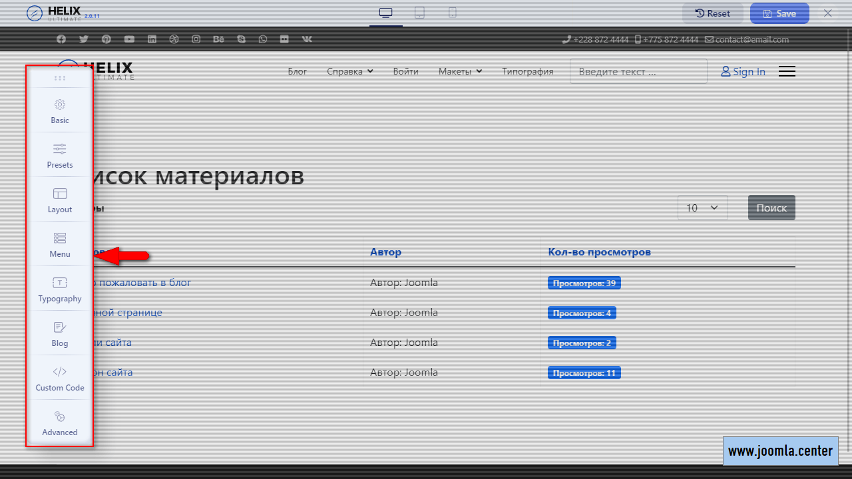Open the Custom Code panel

(x=60, y=379)
